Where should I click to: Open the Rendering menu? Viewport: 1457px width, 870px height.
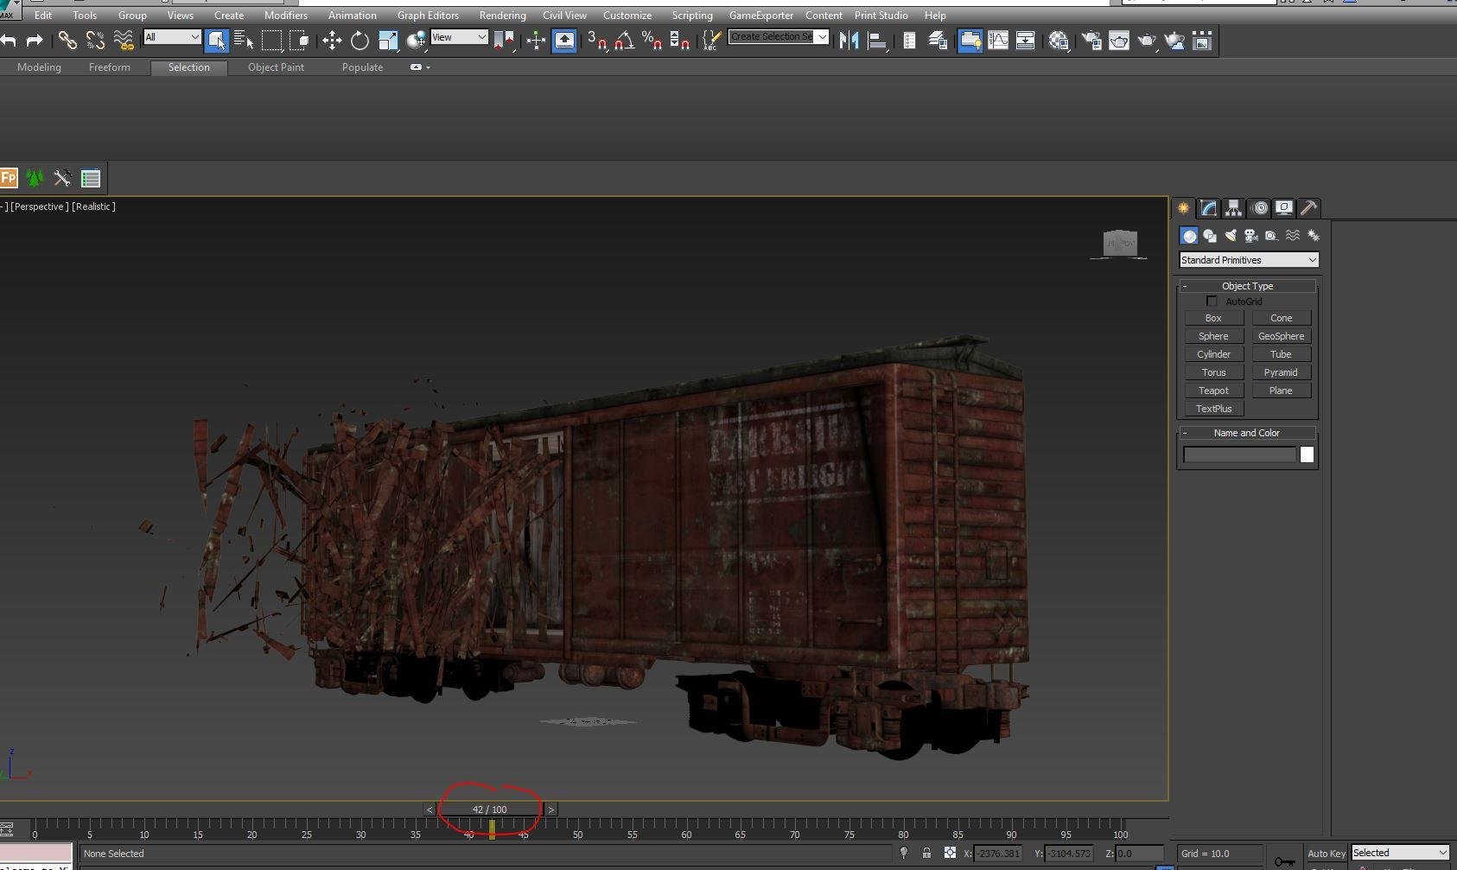[502, 16]
